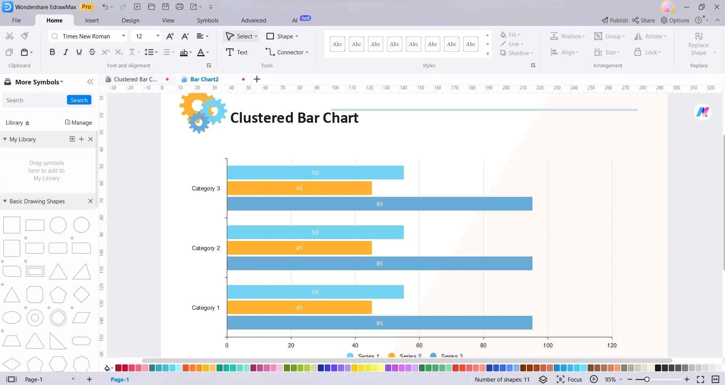Open the font name dropdown
The image size is (725, 385).
124,36
